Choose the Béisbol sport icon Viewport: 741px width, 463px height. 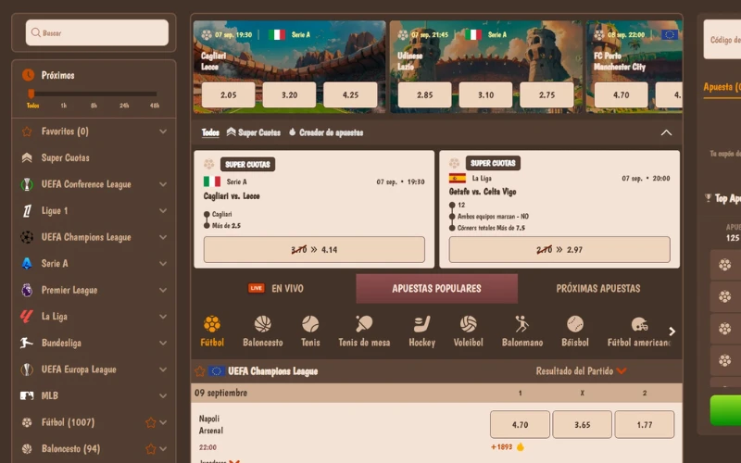pos(575,324)
